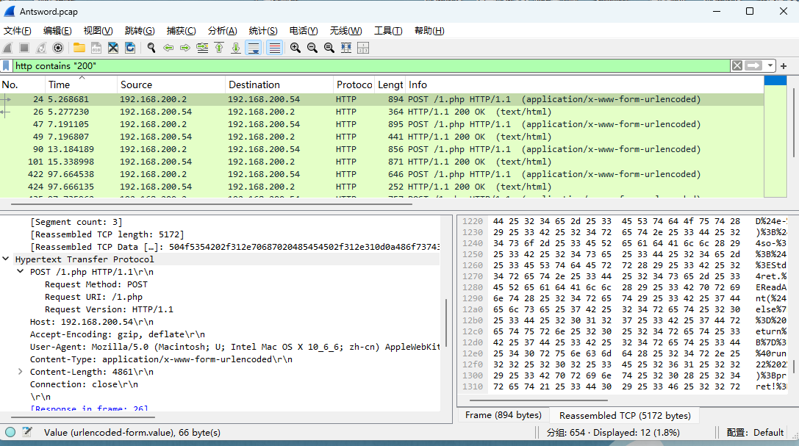
Task: Switch to Reassembled TCP (5172 bytes) tab
Action: pos(625,415)
